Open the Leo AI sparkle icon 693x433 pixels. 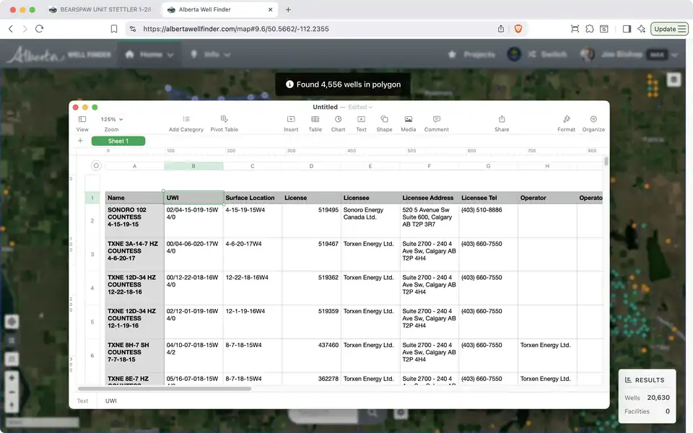tap(641, 29)
